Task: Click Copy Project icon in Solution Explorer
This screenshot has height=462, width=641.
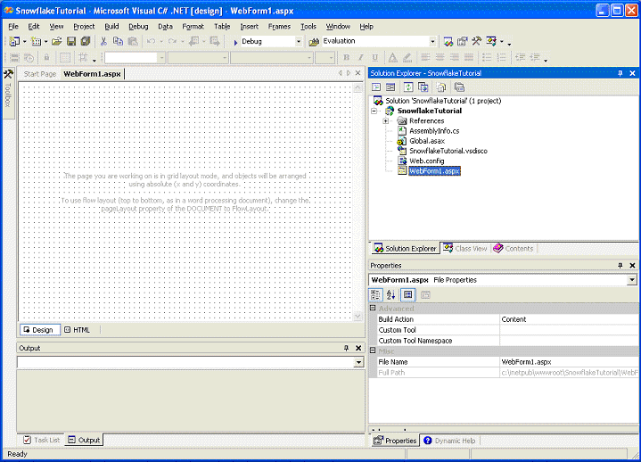Action: pyautogui.click(x=423, y=87)
